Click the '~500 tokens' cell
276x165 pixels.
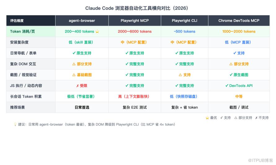point(185,32)
